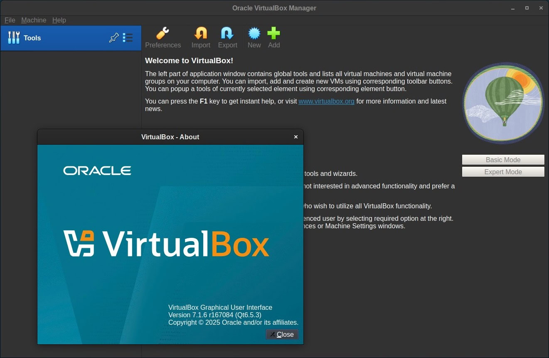Click the Copyright 2025 Oracle line
Viewport: 549px width, 358px height.
click(x=233, y=322)
